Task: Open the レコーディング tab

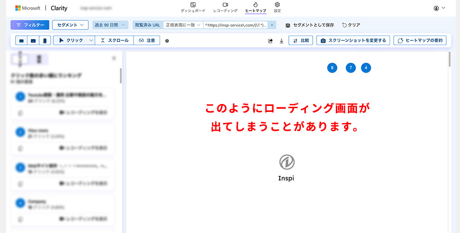Action: click(225, 7)
